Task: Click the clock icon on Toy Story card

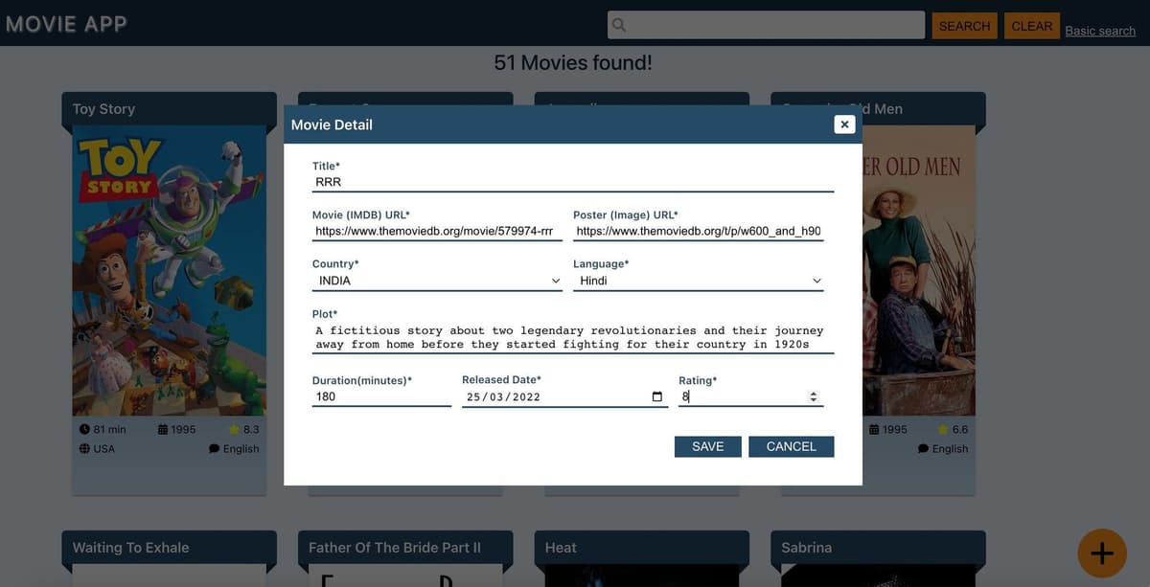Action: tap(84, 430)
